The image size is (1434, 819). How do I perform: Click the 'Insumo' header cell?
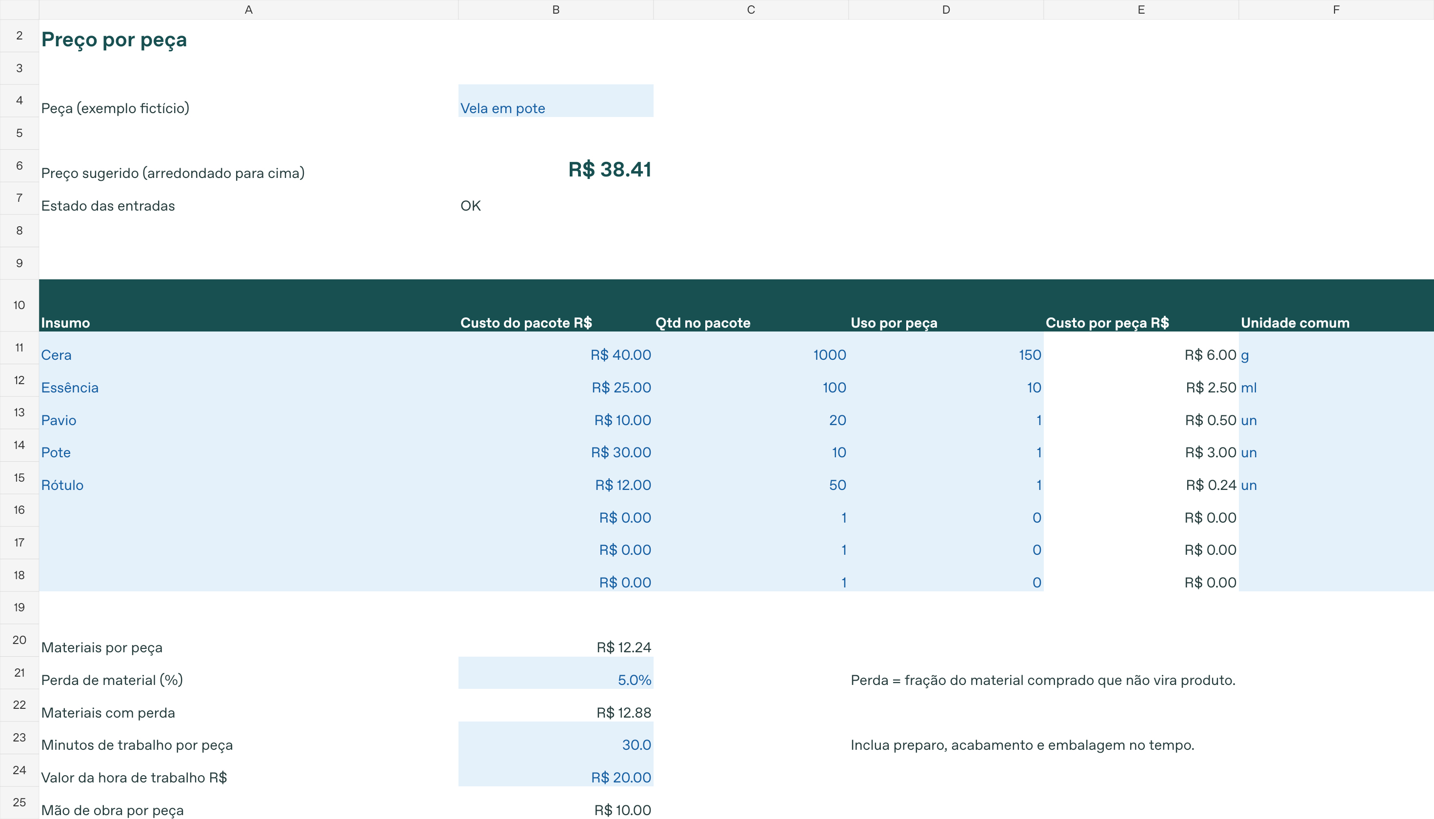pyautogui.click(x=248, y=306)
